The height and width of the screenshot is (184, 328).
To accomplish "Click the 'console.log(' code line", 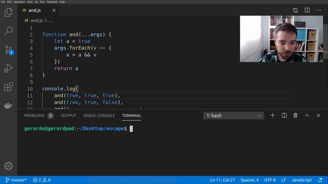I will pyautogui.click(x=60, y=88).
